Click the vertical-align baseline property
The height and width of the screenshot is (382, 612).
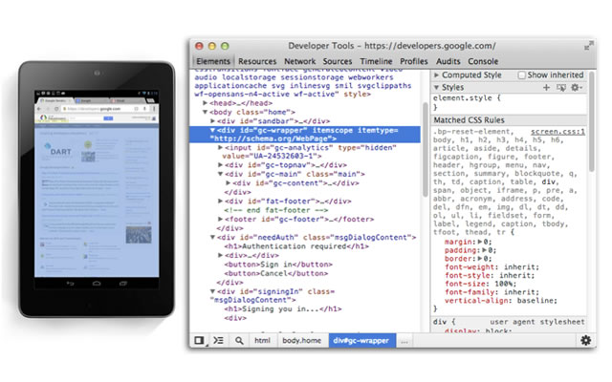pos(501,301)
